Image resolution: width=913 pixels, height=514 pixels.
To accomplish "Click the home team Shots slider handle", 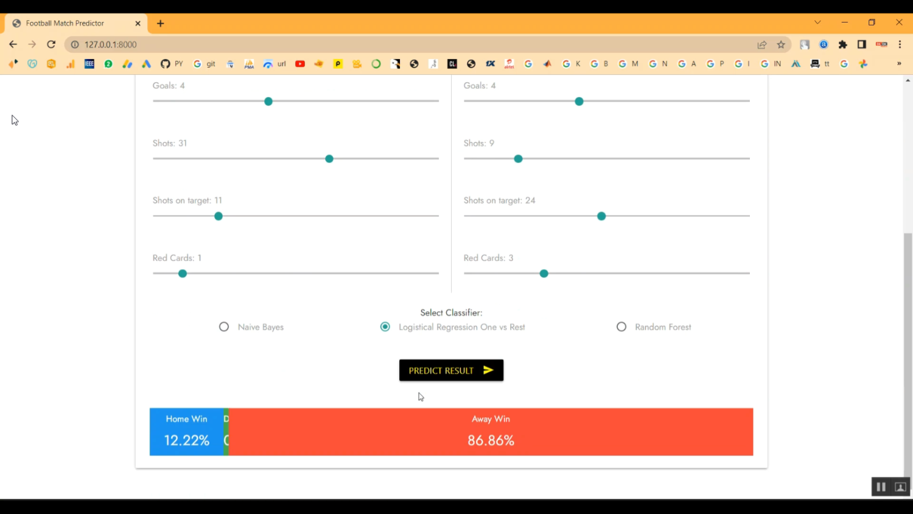I will point(329,159).
